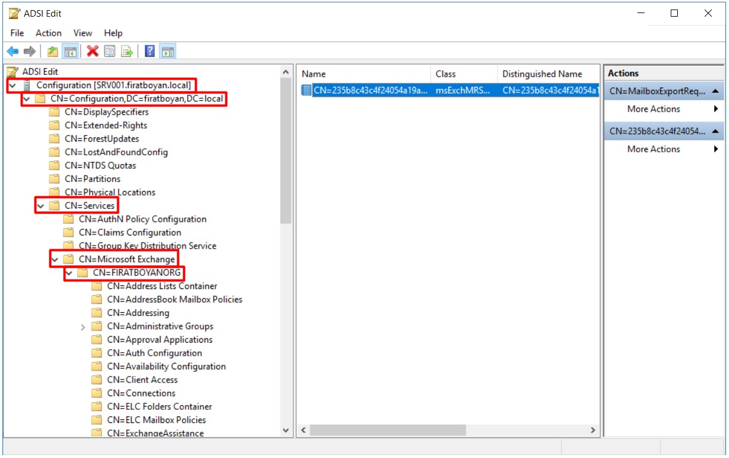Click the CN=NTDS Quotas folder icon
This screenshot has height=458, width=729.
55,165
